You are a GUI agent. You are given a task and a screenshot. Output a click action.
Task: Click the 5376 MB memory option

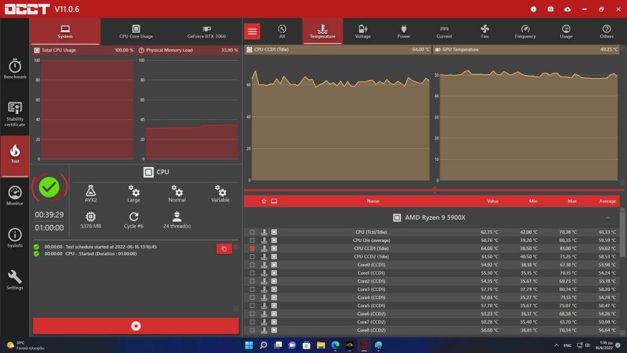tap(91, 220)
